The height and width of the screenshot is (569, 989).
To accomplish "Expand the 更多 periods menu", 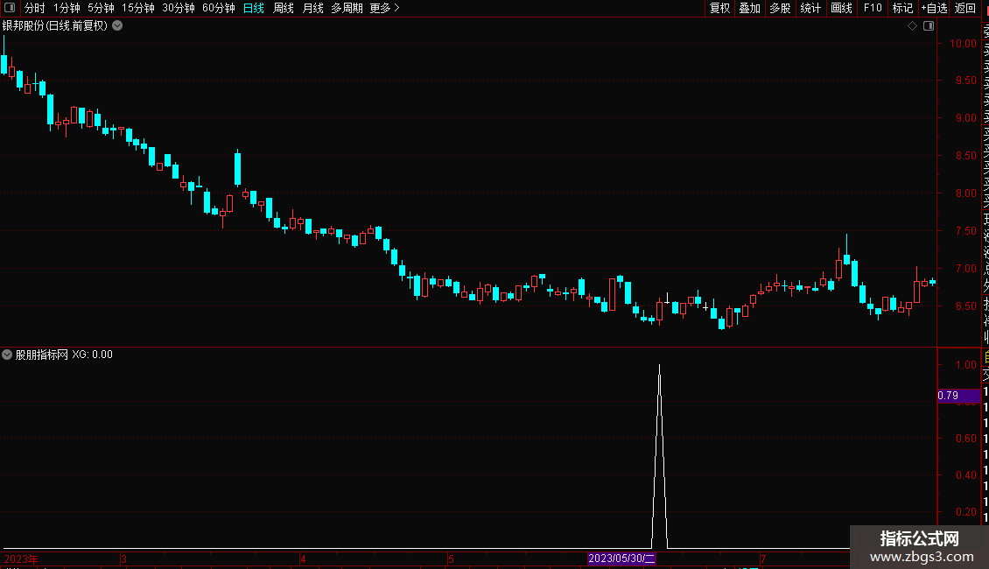I will tap(384, 8).
